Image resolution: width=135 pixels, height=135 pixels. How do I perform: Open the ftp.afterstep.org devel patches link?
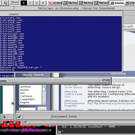coord(111,103)
